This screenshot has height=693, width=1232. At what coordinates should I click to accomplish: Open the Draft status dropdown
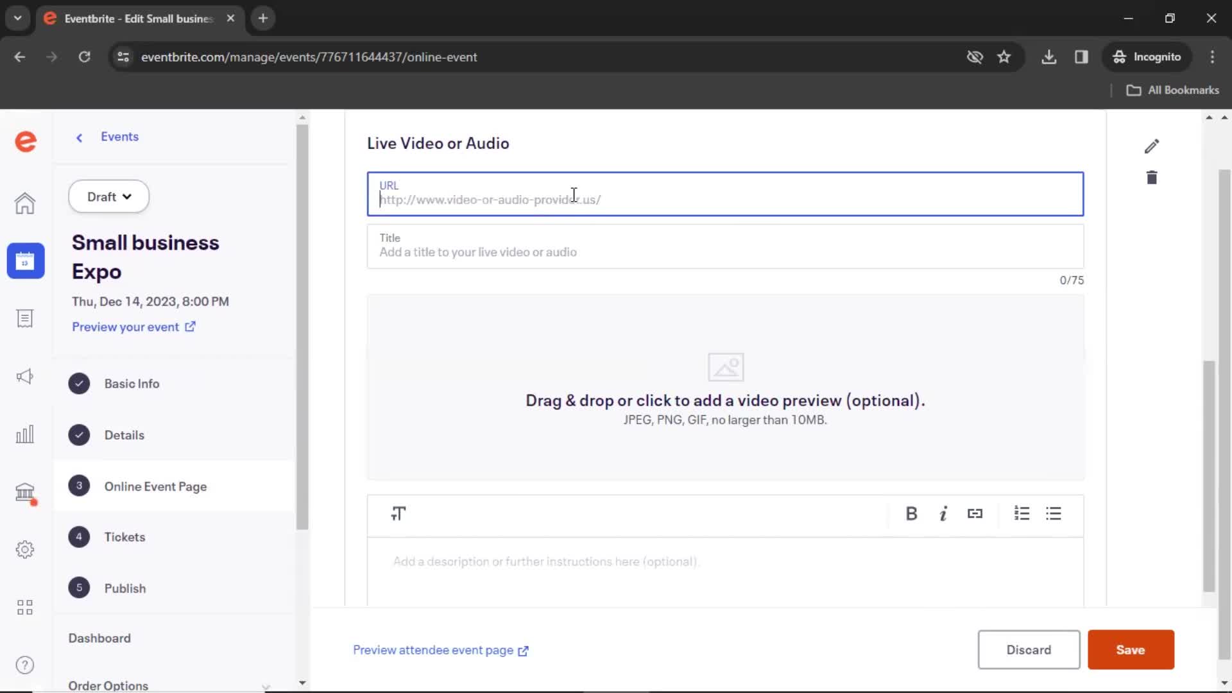109,197
